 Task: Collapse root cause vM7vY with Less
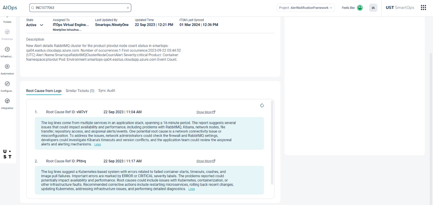97,145
